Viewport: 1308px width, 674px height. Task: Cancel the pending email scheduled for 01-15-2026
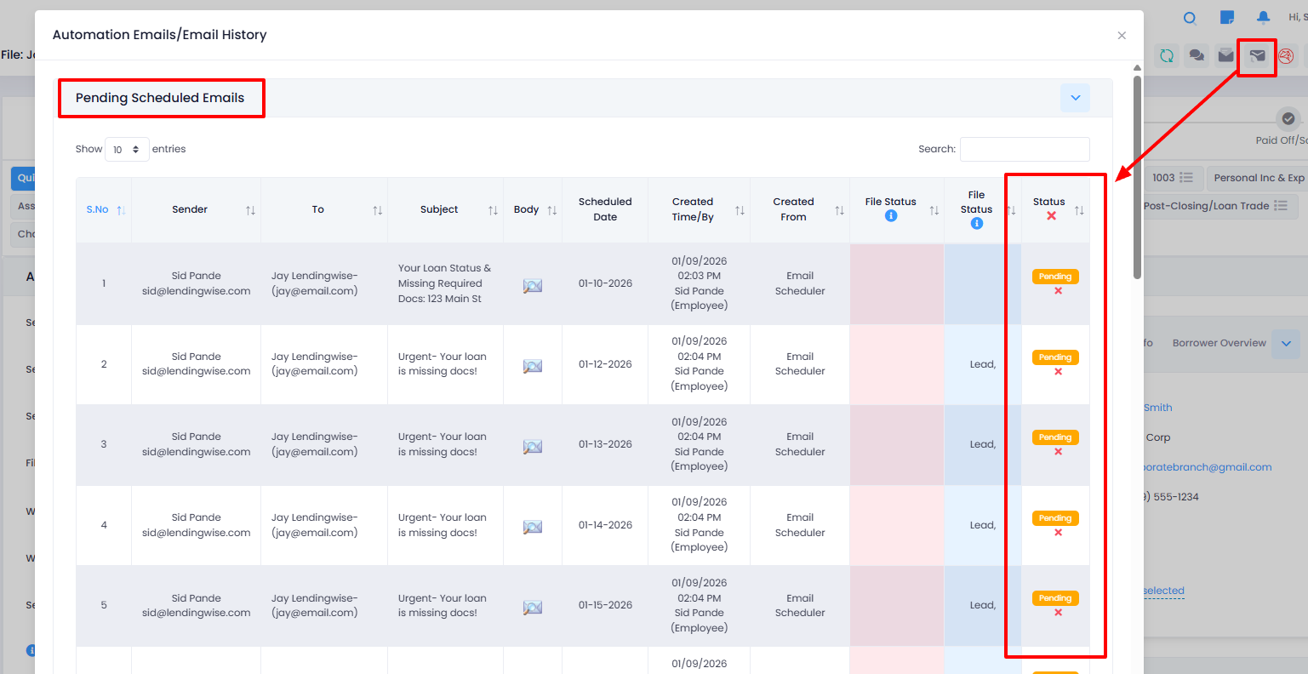pos(1058,613)
